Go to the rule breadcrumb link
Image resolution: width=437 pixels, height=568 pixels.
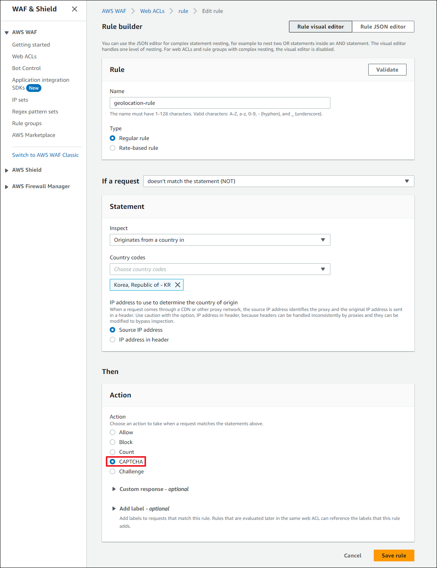(183, 11)
